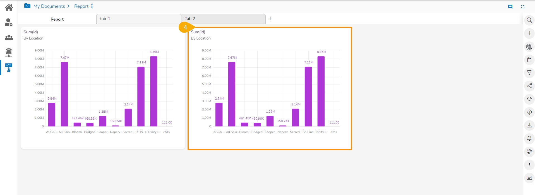Click the 460.96K label in left chart
This screenshot has height=195, width=535.
[90, 119]
